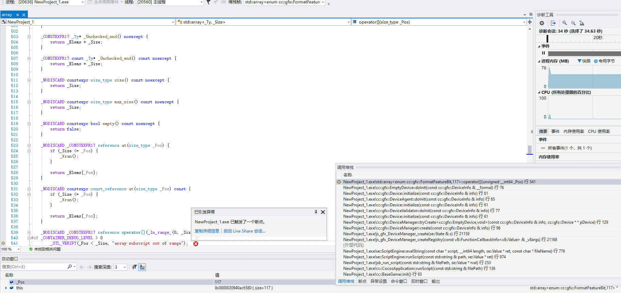Click the private bytes legend circle

coord(596,61)
